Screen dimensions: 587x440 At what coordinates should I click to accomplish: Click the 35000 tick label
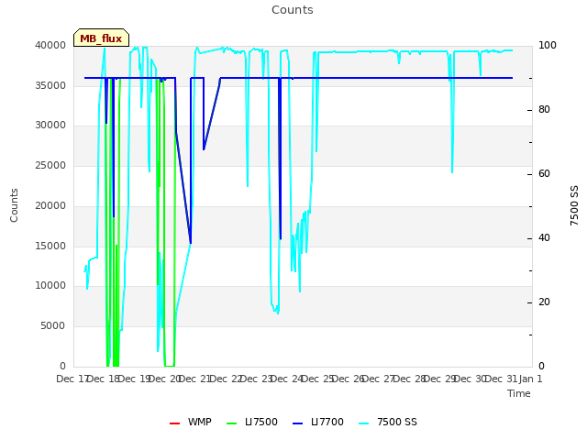[x=50, y=85]
